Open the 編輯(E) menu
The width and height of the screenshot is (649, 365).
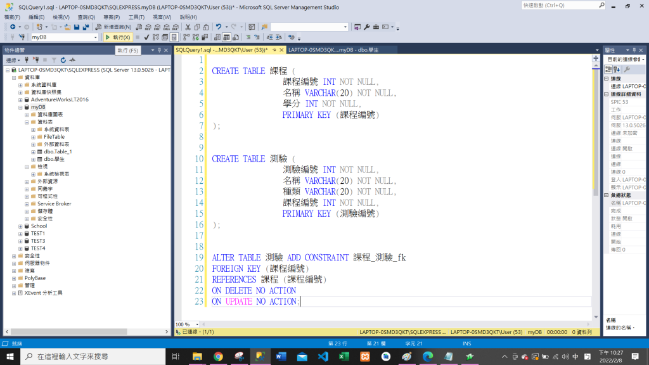click(36, 17)
